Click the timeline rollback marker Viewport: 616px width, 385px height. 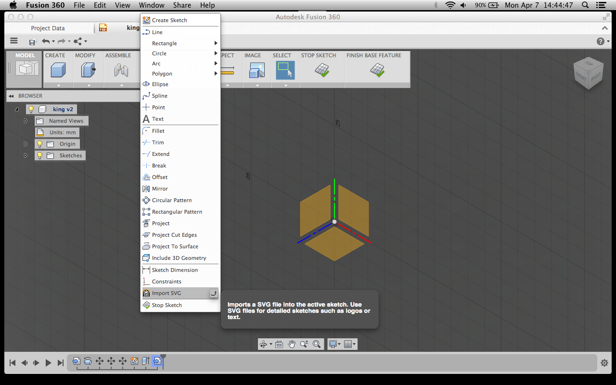[163, 361]
